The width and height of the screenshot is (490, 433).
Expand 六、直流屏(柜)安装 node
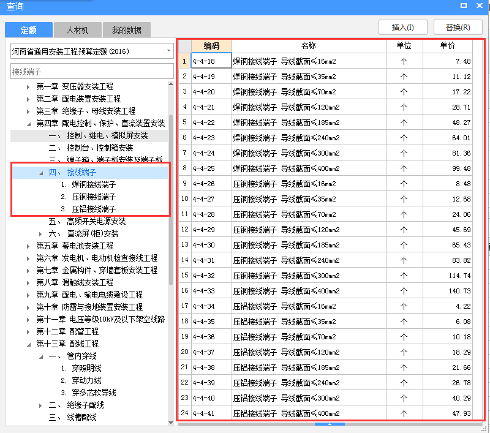(x=40, y=234)
